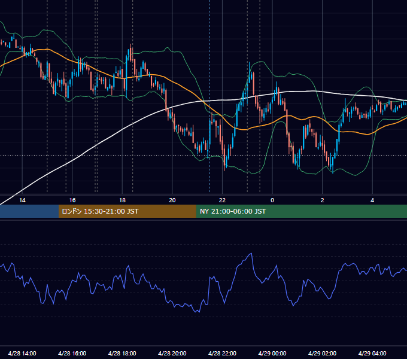Click the 18 hour label on price chart axis
The width and height of the screenshot is (407, 359).
click(122, 200)
